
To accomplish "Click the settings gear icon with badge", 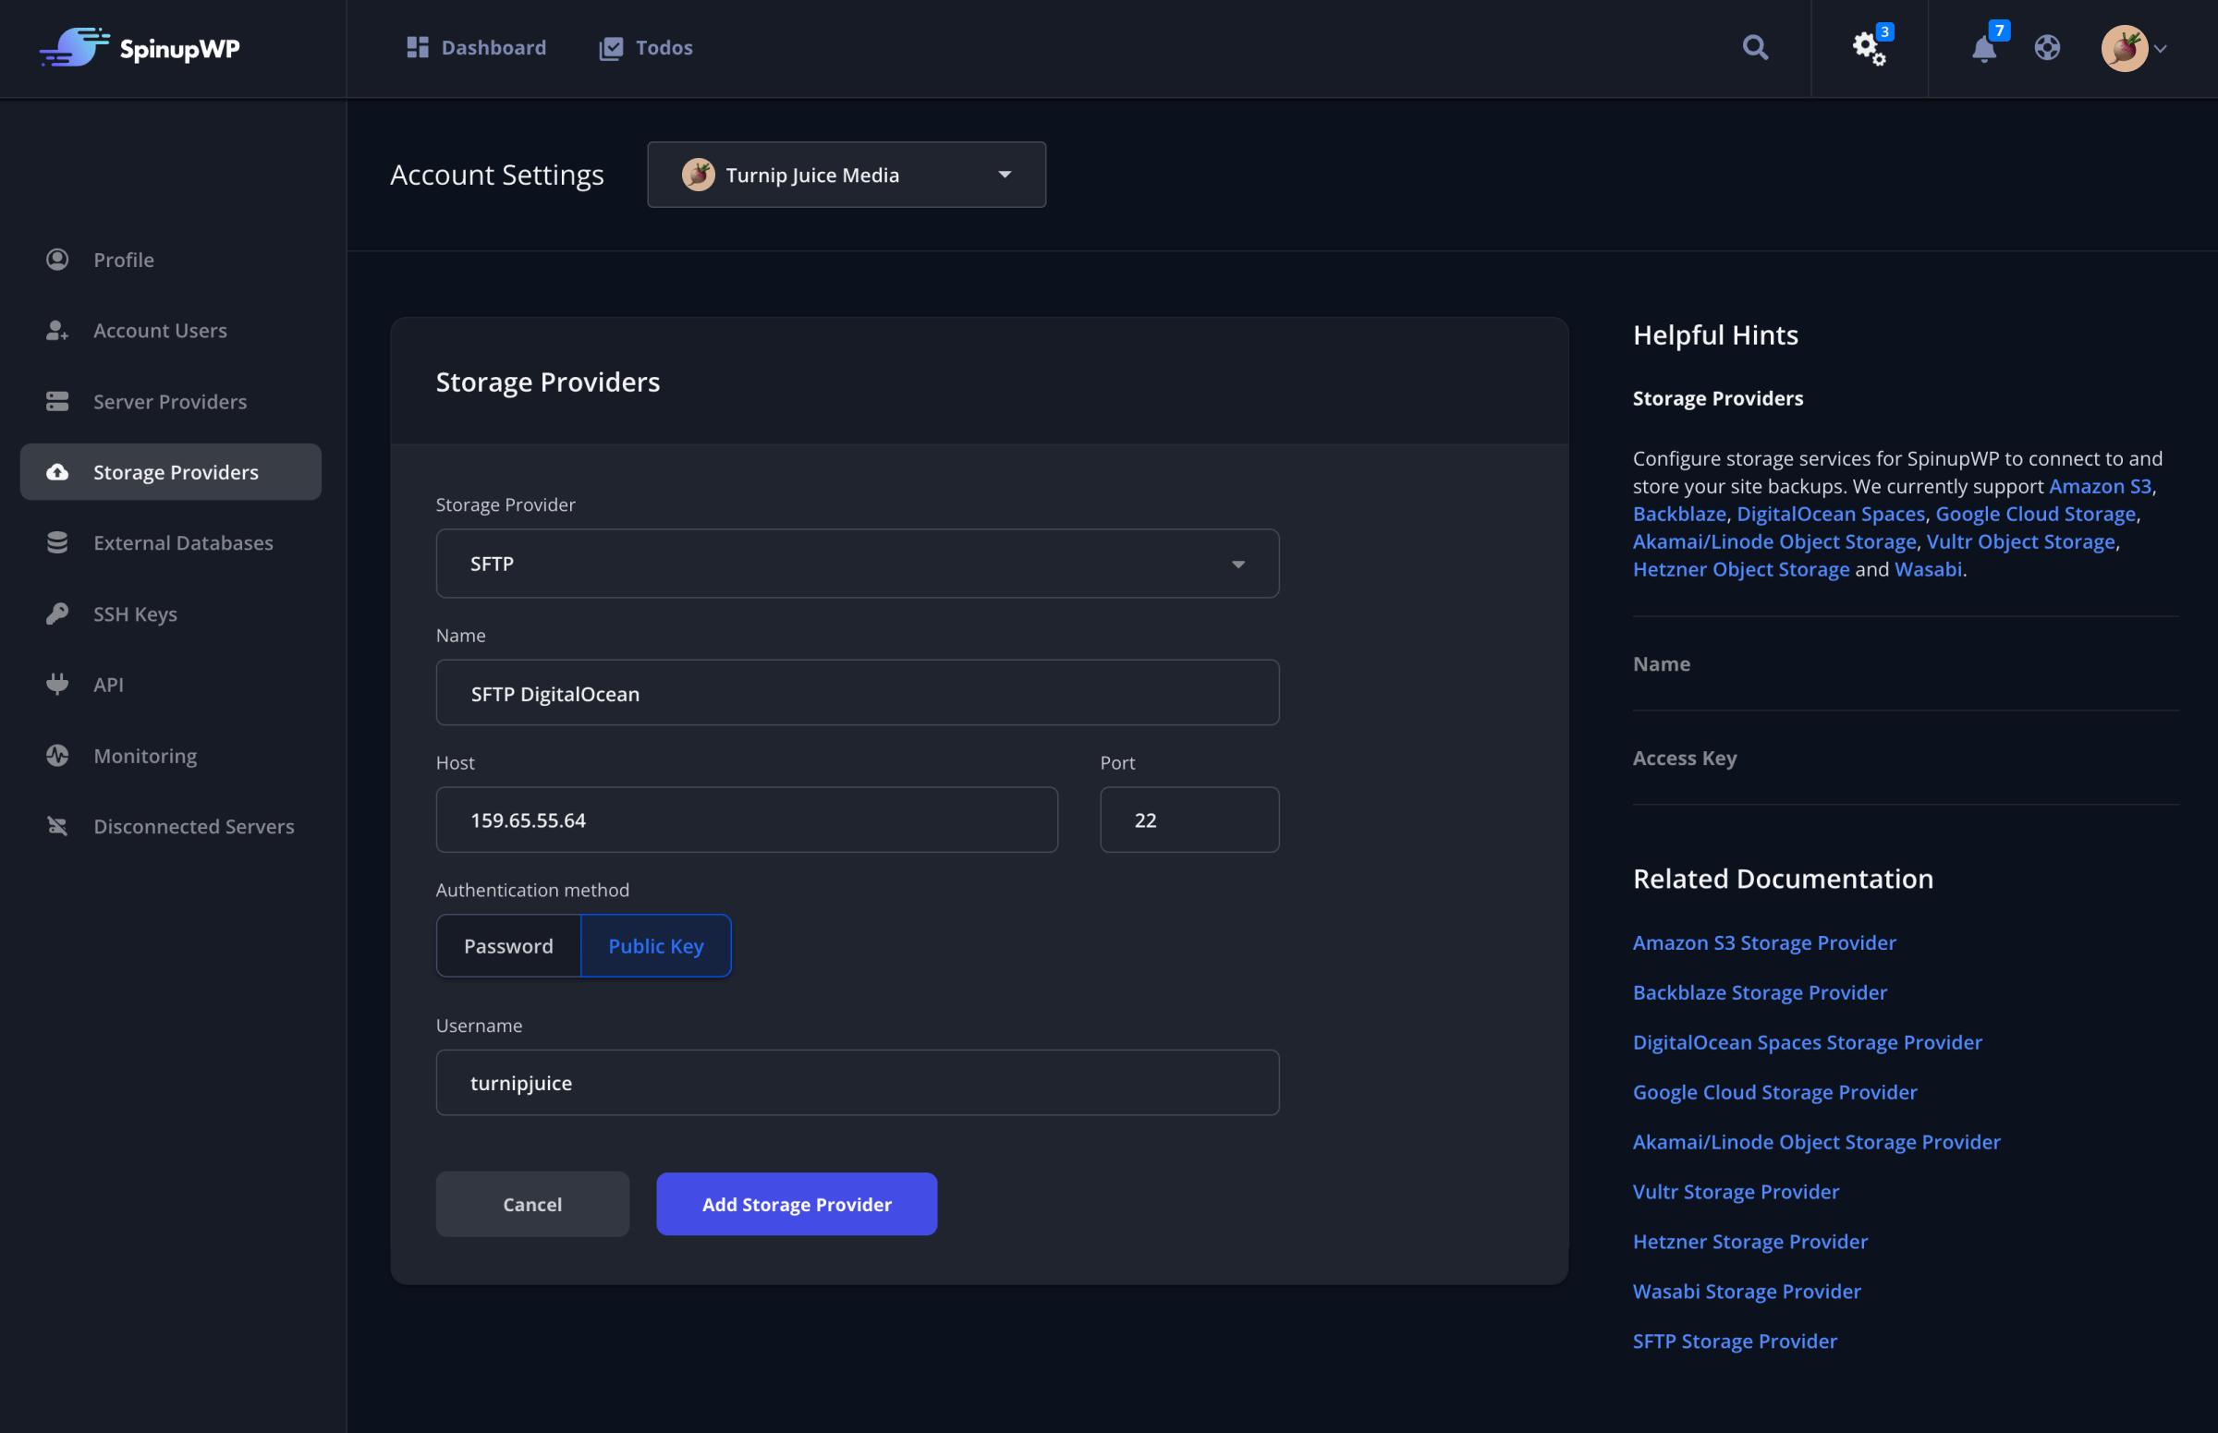I will pyautogui.click(x=1868, y=48).
